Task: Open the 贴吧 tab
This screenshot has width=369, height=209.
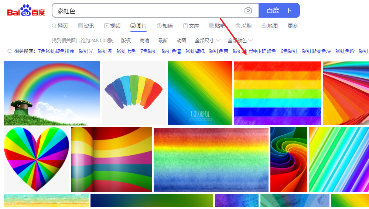Action: click(x=217, y=26)
